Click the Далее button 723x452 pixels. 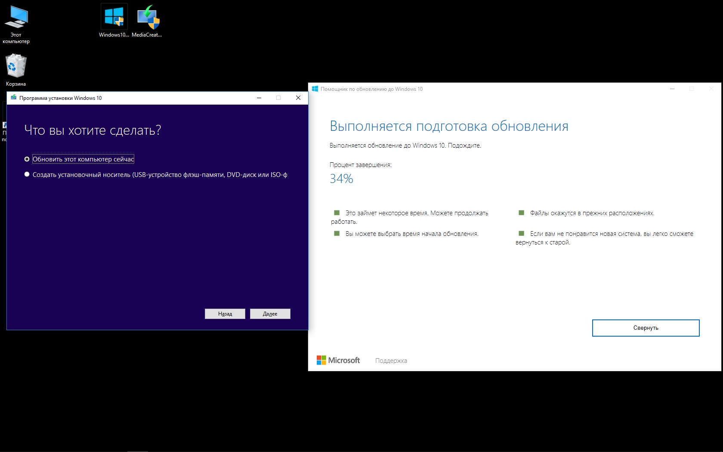[x=270, y=314]
